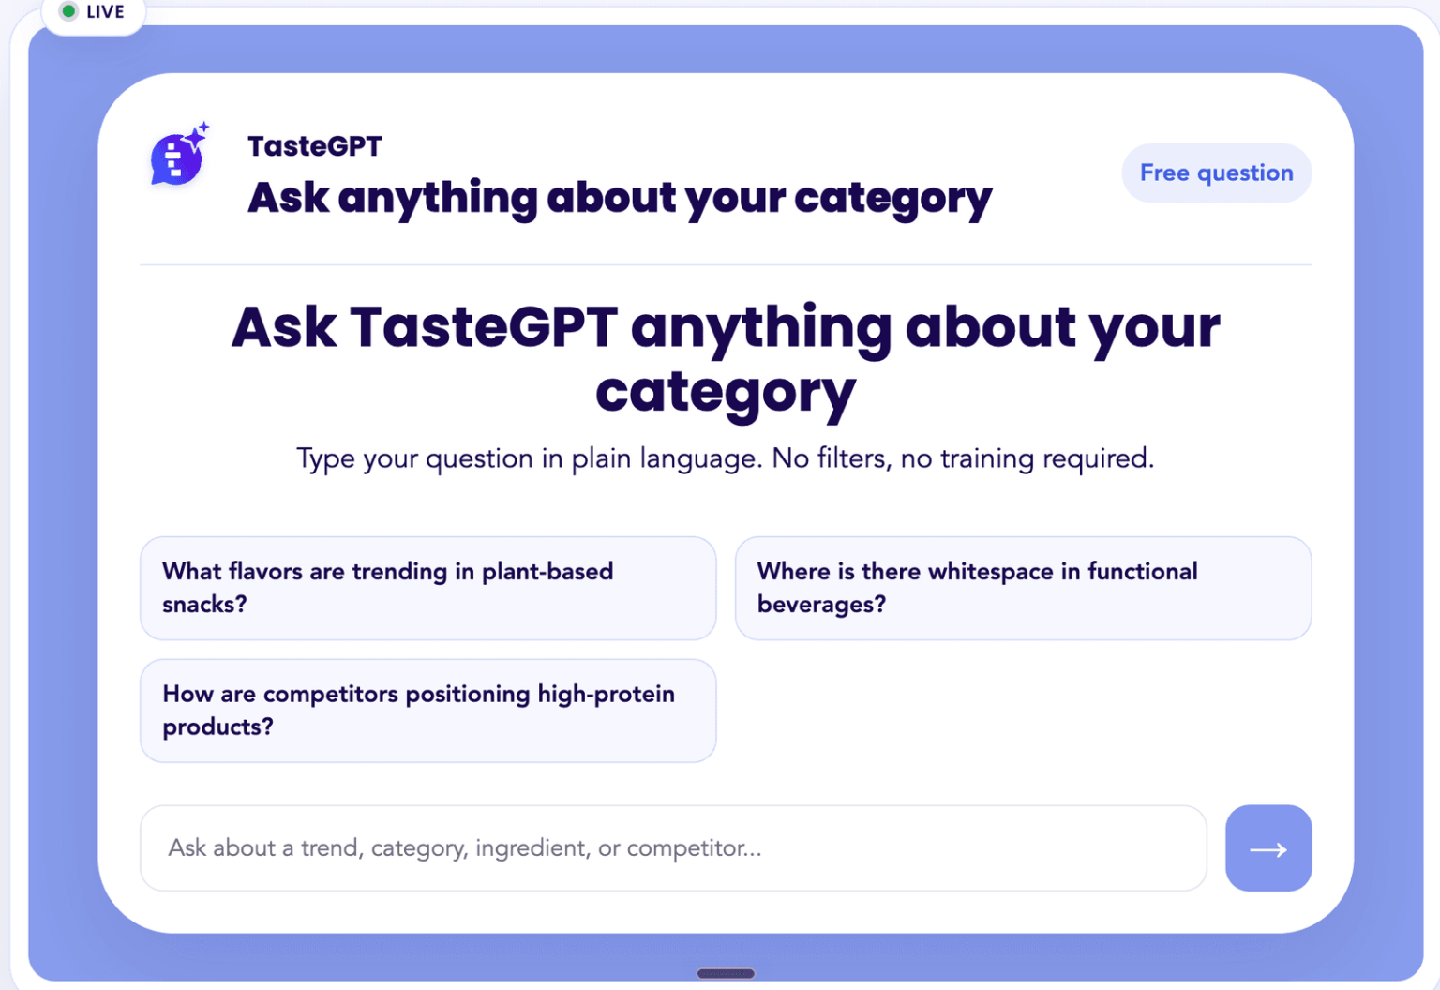Screen dimensions: 1440x990
Task: Click the horizontal divider under the header
Action: [x=726, y=265]
